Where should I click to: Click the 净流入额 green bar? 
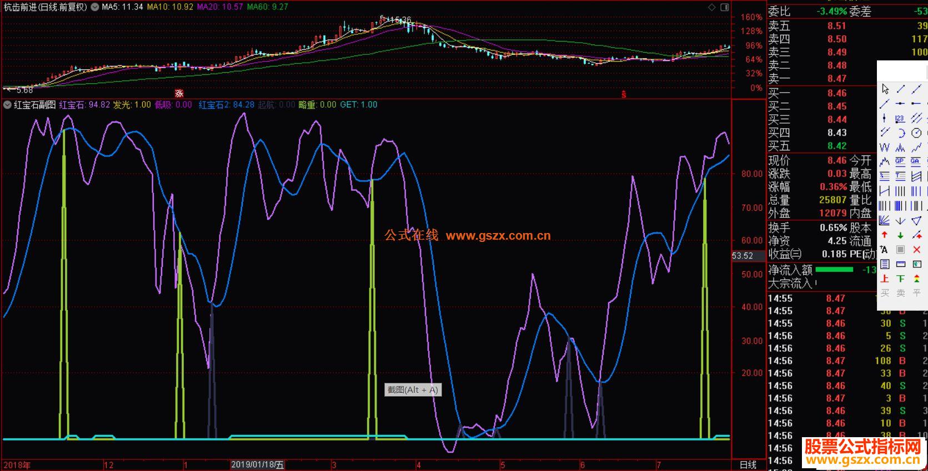point(834,270)
